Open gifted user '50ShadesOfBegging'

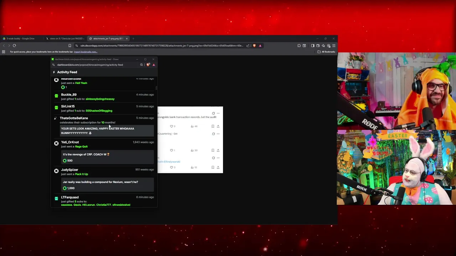[99, 111]
